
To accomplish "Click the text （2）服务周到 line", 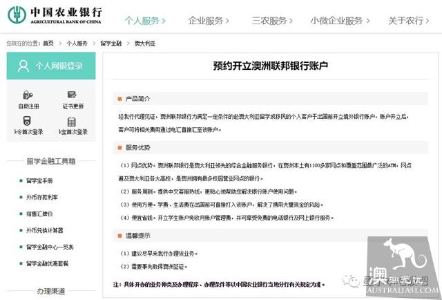I will pyautogui.click(x=208, y=191).
